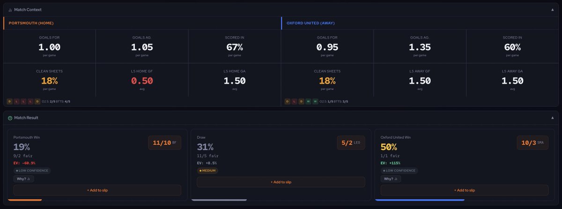562x209 pixels.
Task: Click the EV: +8.5% value
Action: [x=207, y=163]
